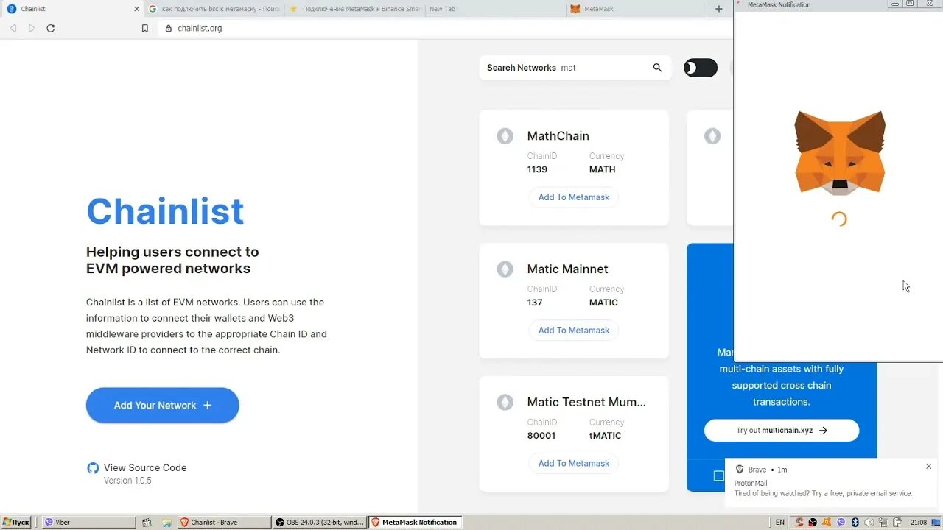The image size is (943, 530).
Task: Click the tMATIC currency label
Action: click(606, 436)
